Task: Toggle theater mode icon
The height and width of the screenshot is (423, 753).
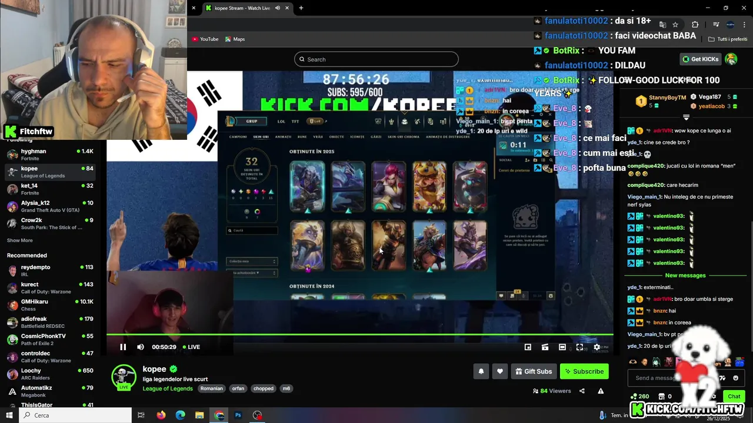Action: pyautogui.click(x=562, y=347)
